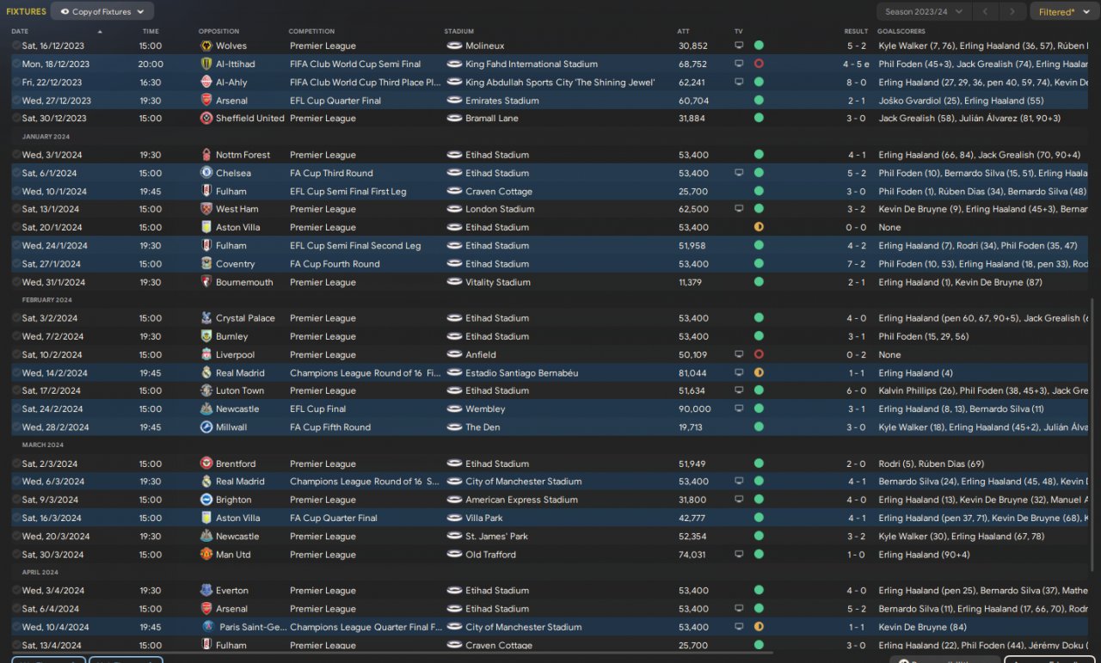
Task: Click the Burnley club badge
Action: 206,336
